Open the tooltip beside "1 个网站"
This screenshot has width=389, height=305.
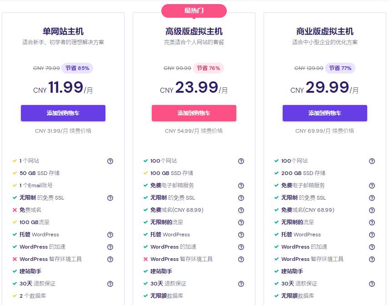point(110,161)
